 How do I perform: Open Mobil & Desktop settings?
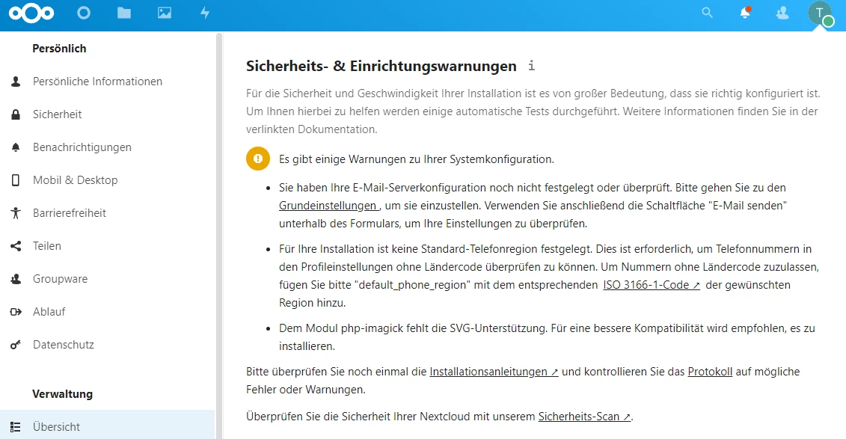[x=75, y=180]
